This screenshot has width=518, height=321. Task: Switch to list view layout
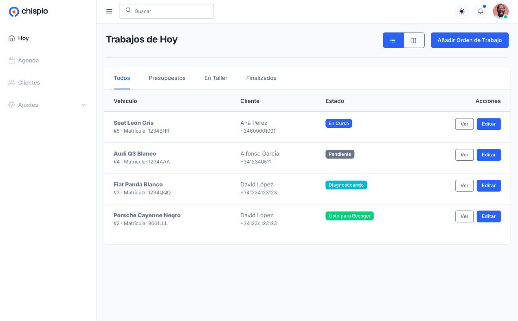[x=393, y=40]
